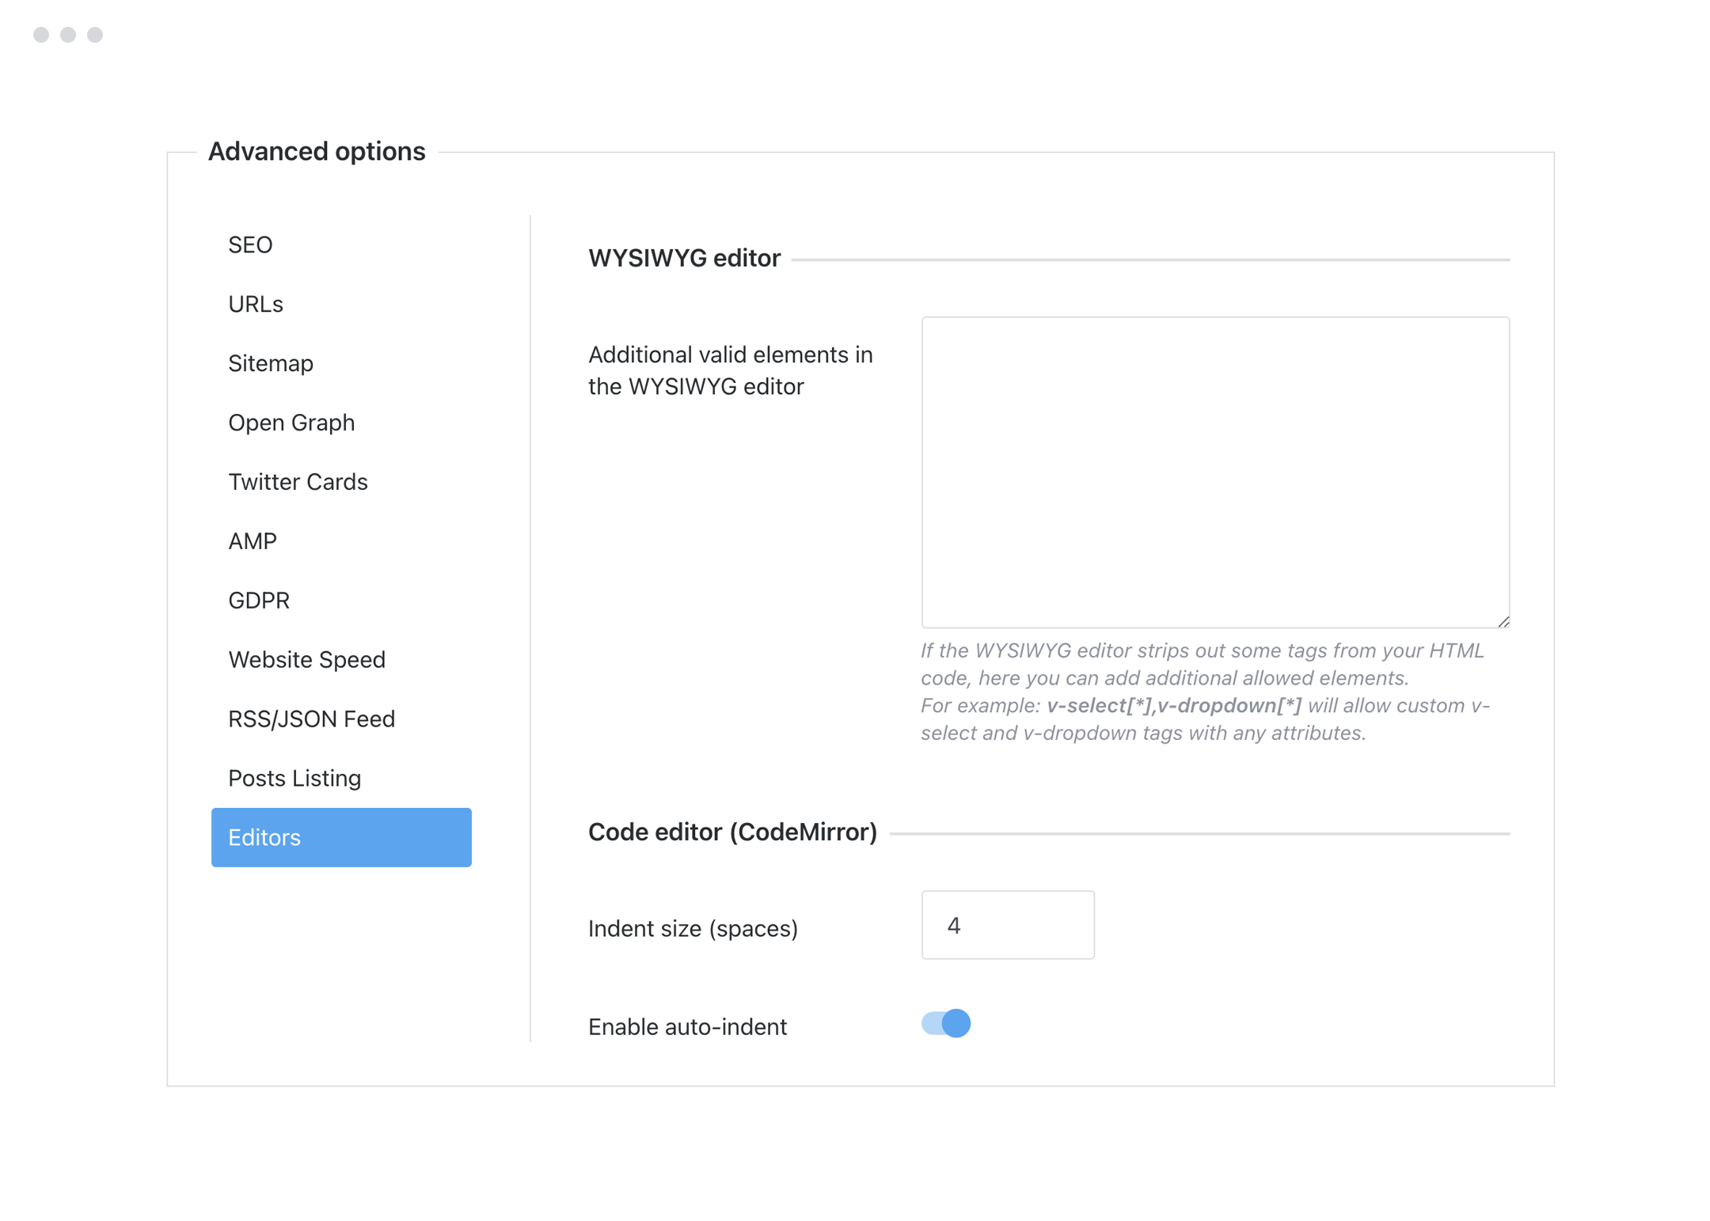
Task: Click the Advanced options title
Action: (317, 151)
